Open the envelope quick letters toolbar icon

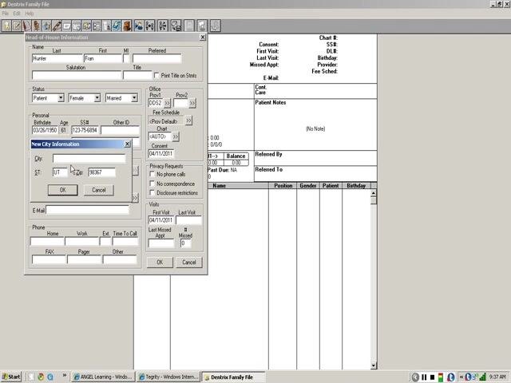[67, 26]
